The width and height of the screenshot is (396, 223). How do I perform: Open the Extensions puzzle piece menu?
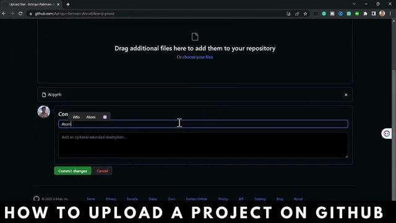[365, 14]
